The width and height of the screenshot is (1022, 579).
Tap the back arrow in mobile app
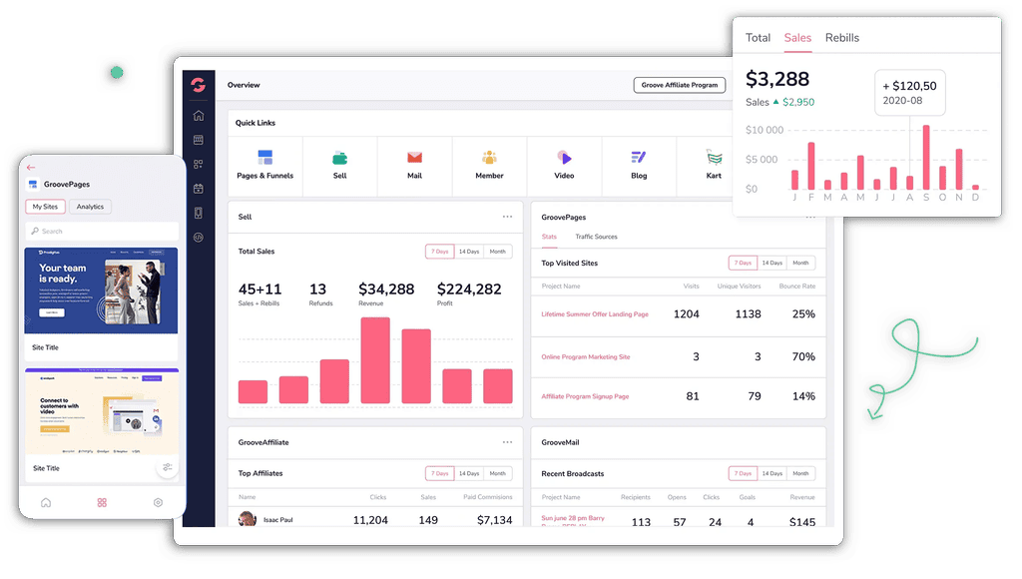point(31,168)
